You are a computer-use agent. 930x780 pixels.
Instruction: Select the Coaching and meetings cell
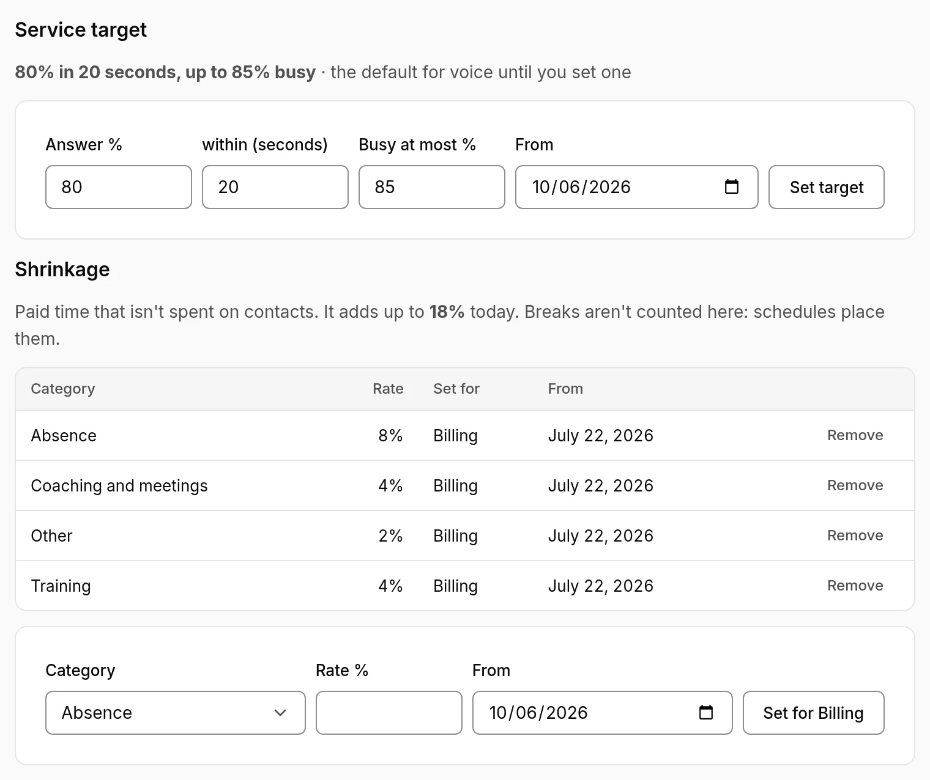(x=119, y=485)
